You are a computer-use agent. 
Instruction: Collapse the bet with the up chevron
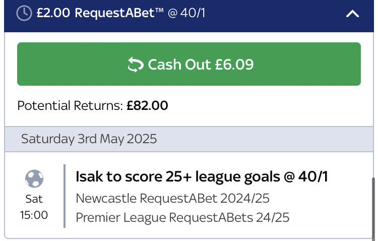(x=352, y=14)
